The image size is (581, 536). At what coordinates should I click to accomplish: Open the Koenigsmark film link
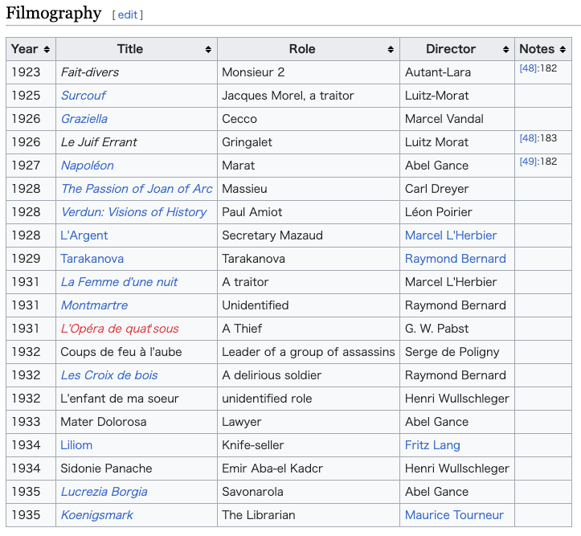pyautogui.click(x=97, y=515)
